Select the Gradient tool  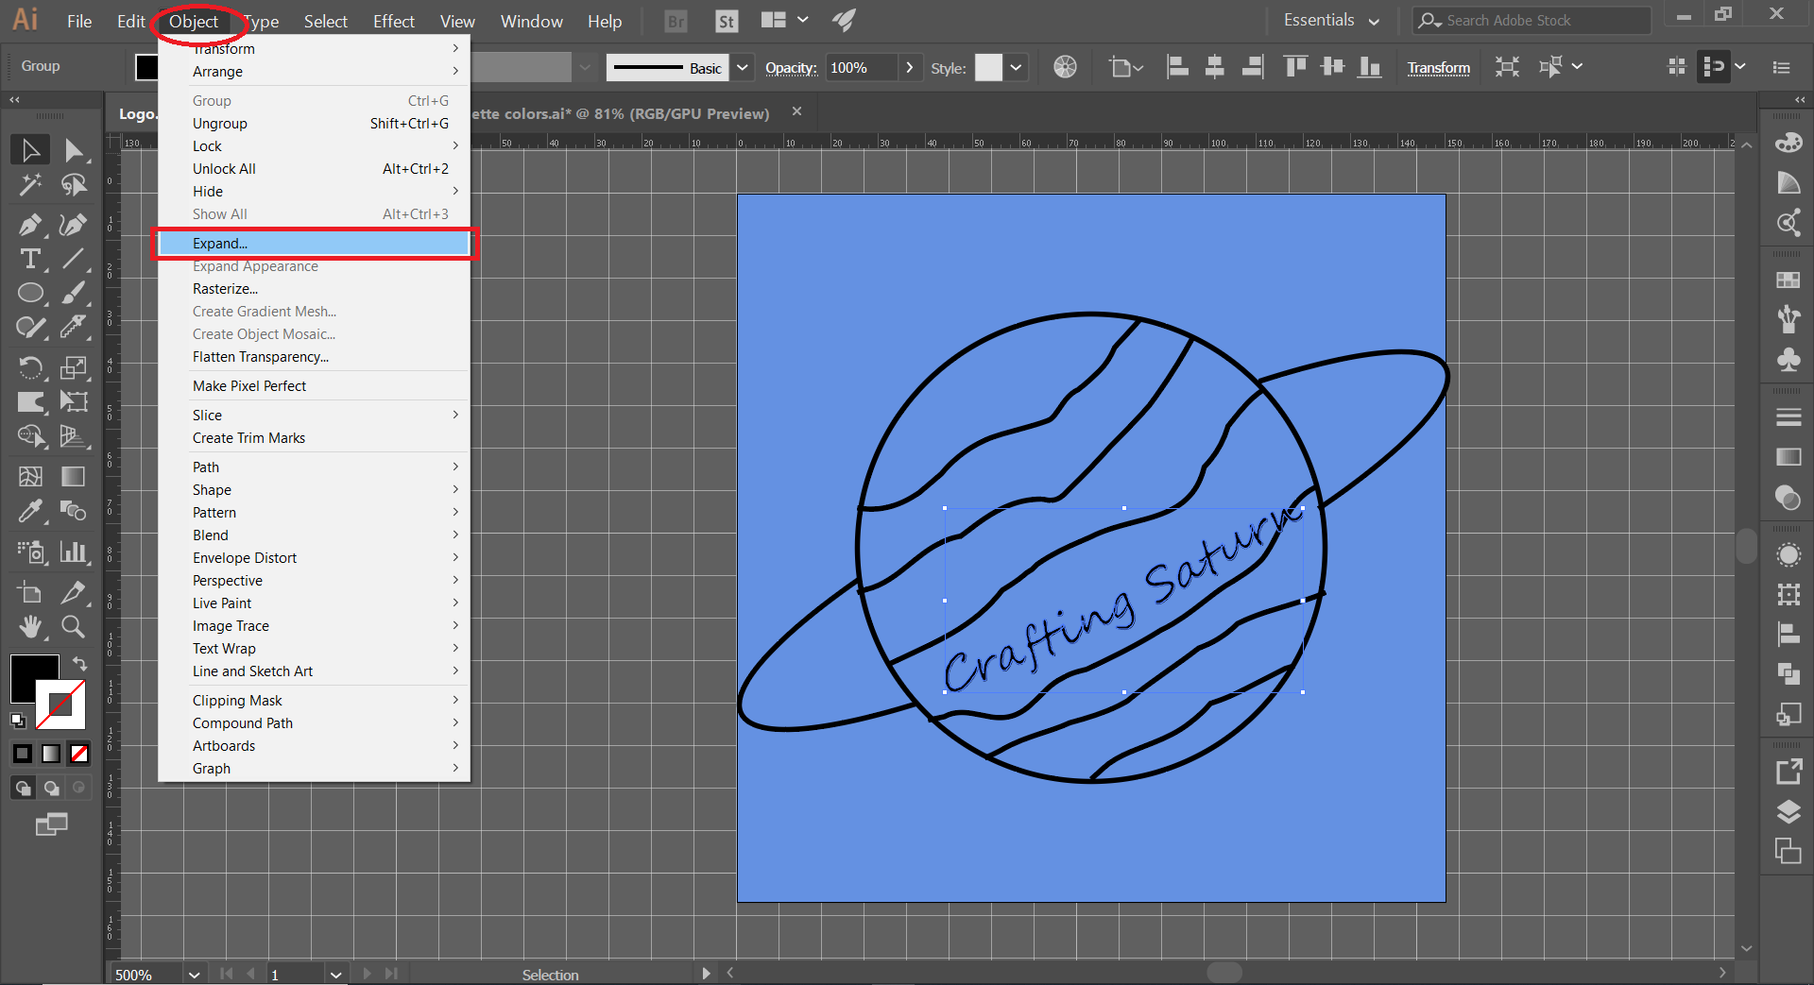click(x=74, y=476)
